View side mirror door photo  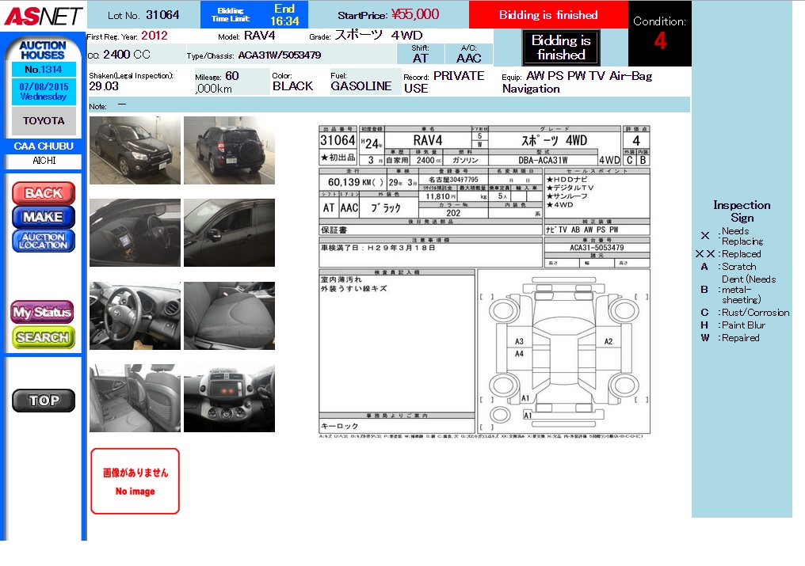[x=229, y=233]
